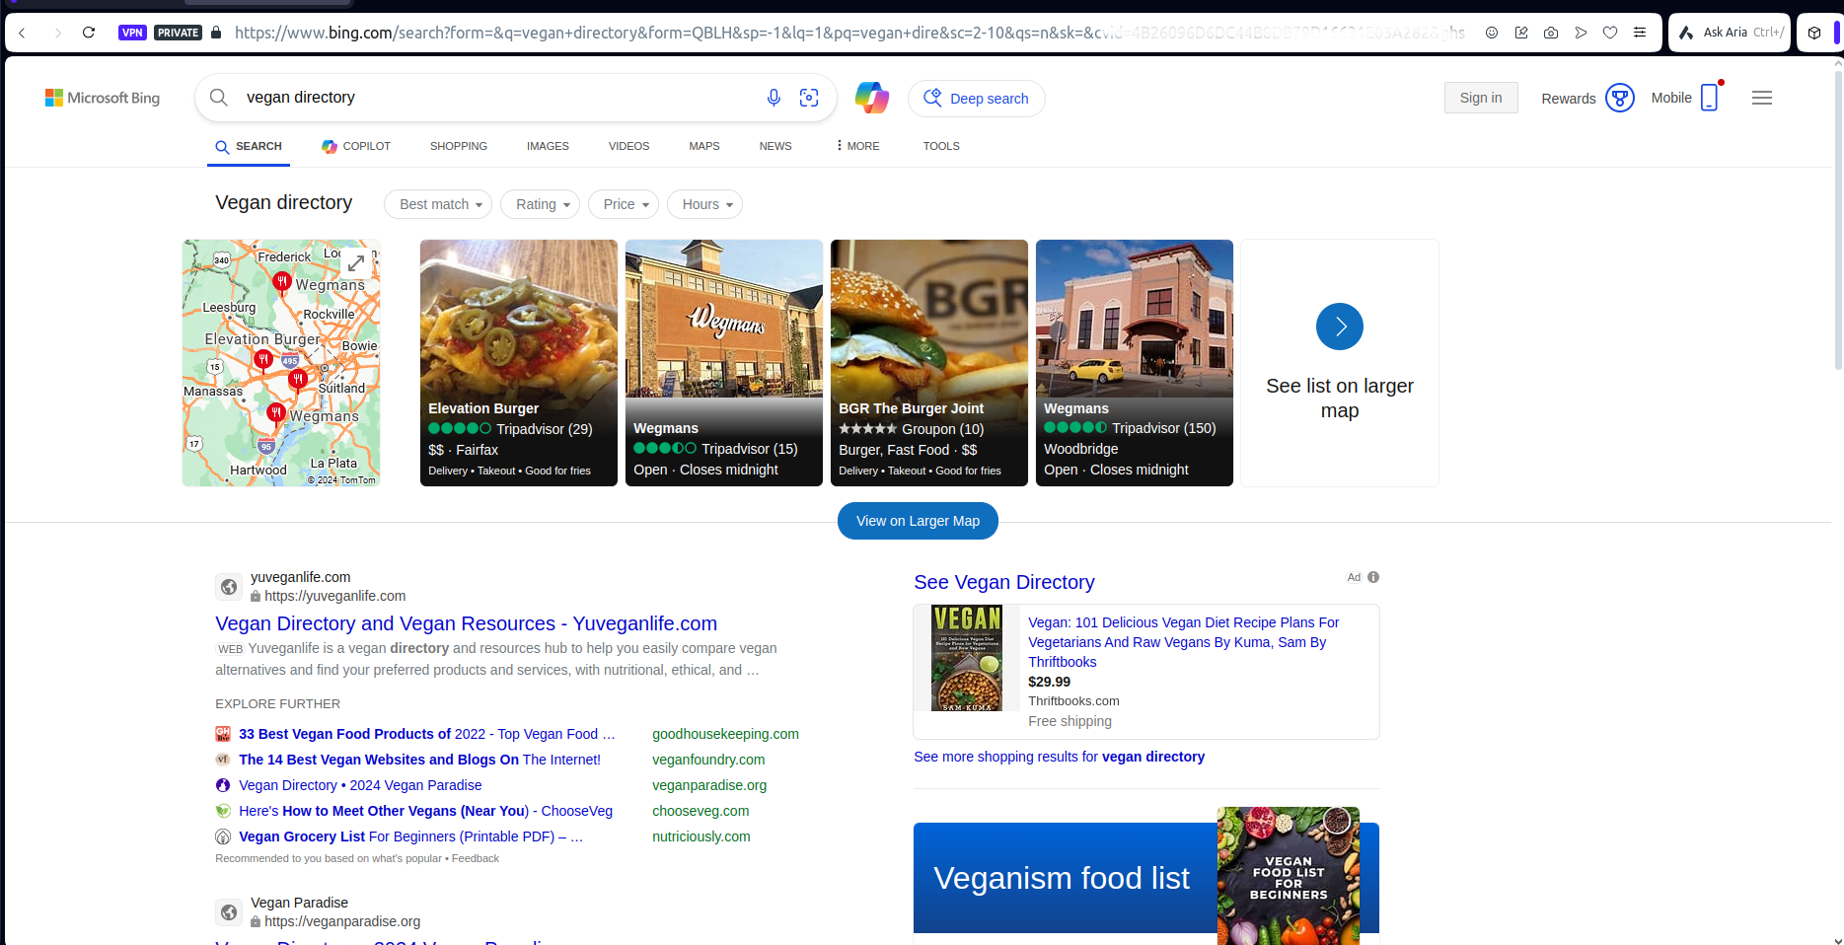Screen dimensions: 1844x945
Task: Open the Veganism food list banner
Action: pyautogui.click(x=1146, y=878)
